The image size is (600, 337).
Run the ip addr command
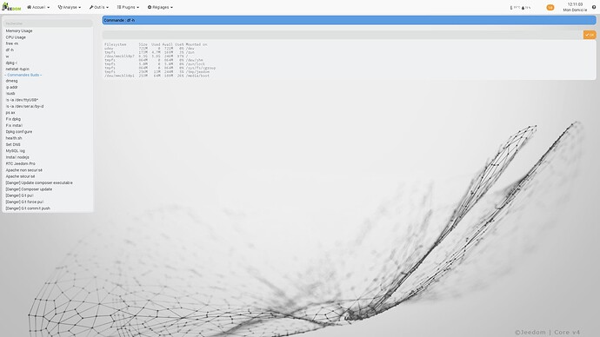[x=12, y=87]
